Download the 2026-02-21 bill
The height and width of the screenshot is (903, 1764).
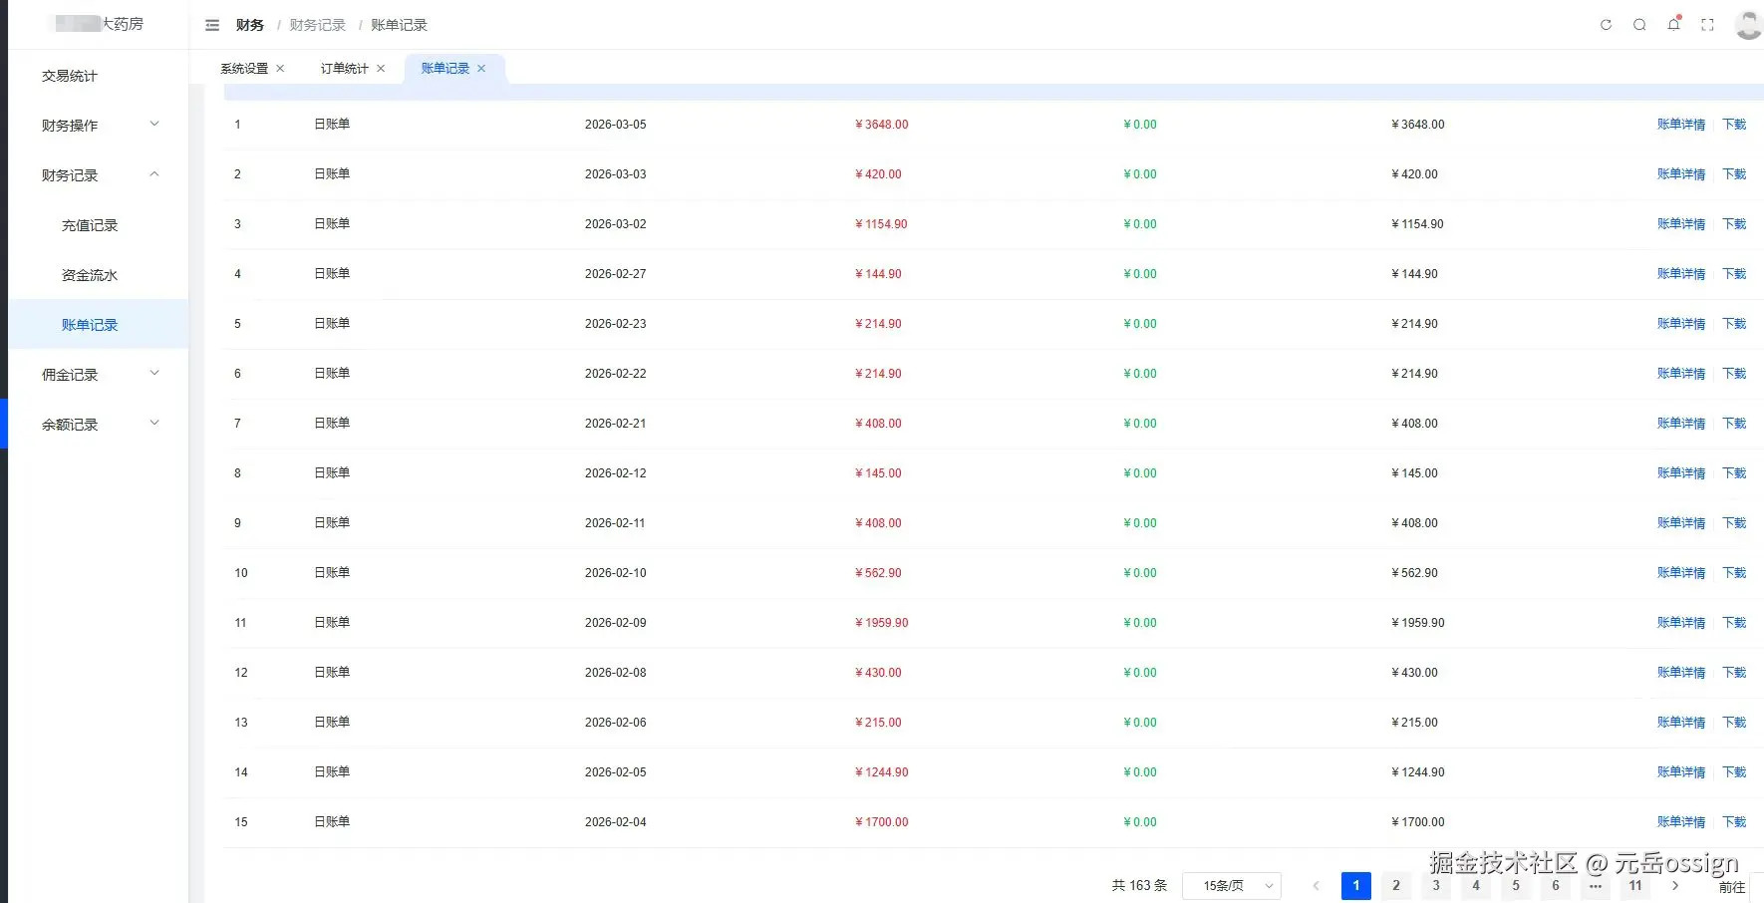(x=1735, y=424)
